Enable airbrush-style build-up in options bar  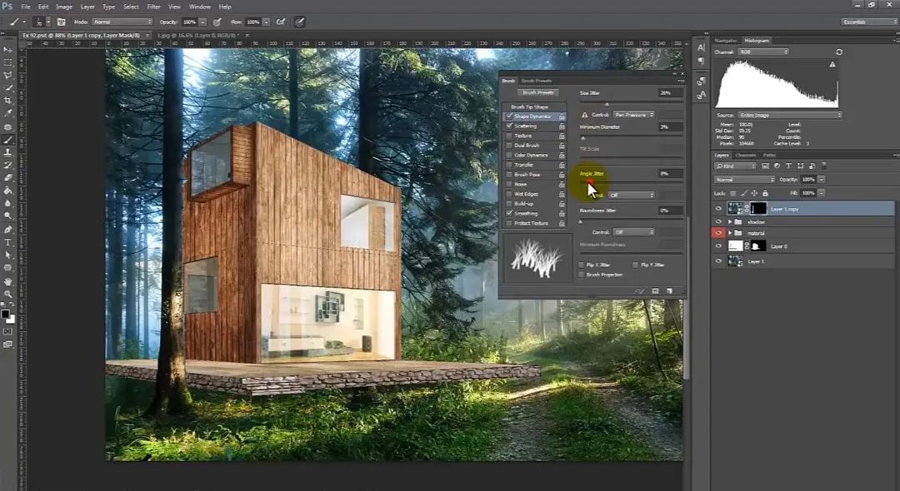pyautogui.click(x=280, y=22)
